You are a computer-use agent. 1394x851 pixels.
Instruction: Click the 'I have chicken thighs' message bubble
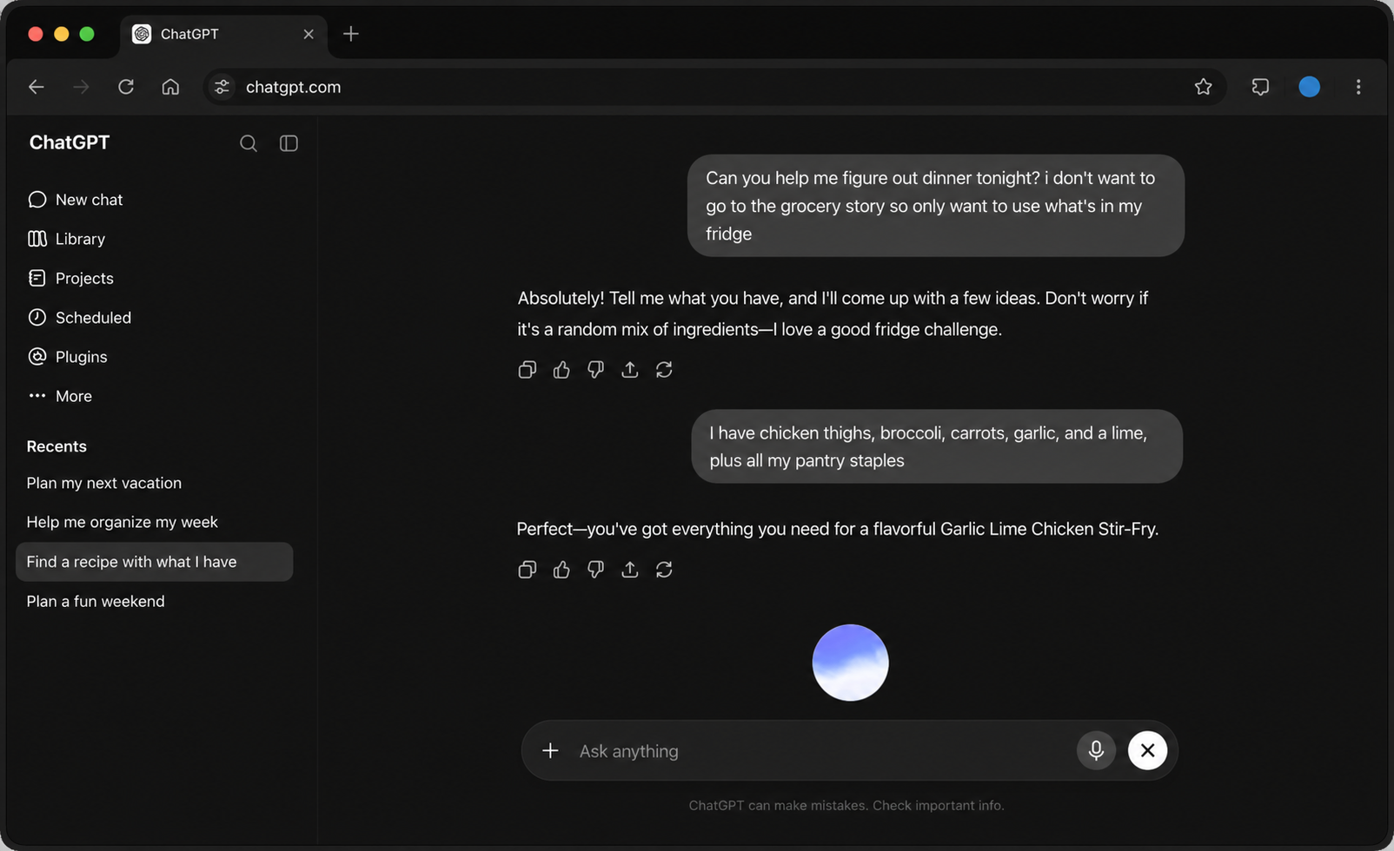[x=937, y=446]
